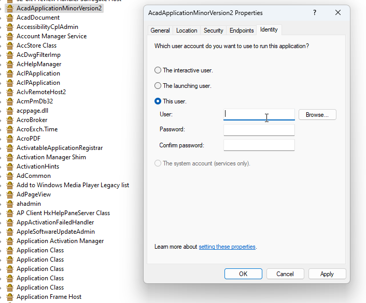
Task: Click the AccStore Class component icon
Action: 9,46
